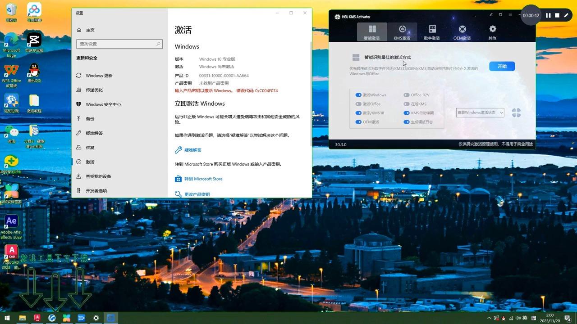The image size is (577, 324).
Task: Open 开发者选项 in Settings sidebar
Action: 119,191
